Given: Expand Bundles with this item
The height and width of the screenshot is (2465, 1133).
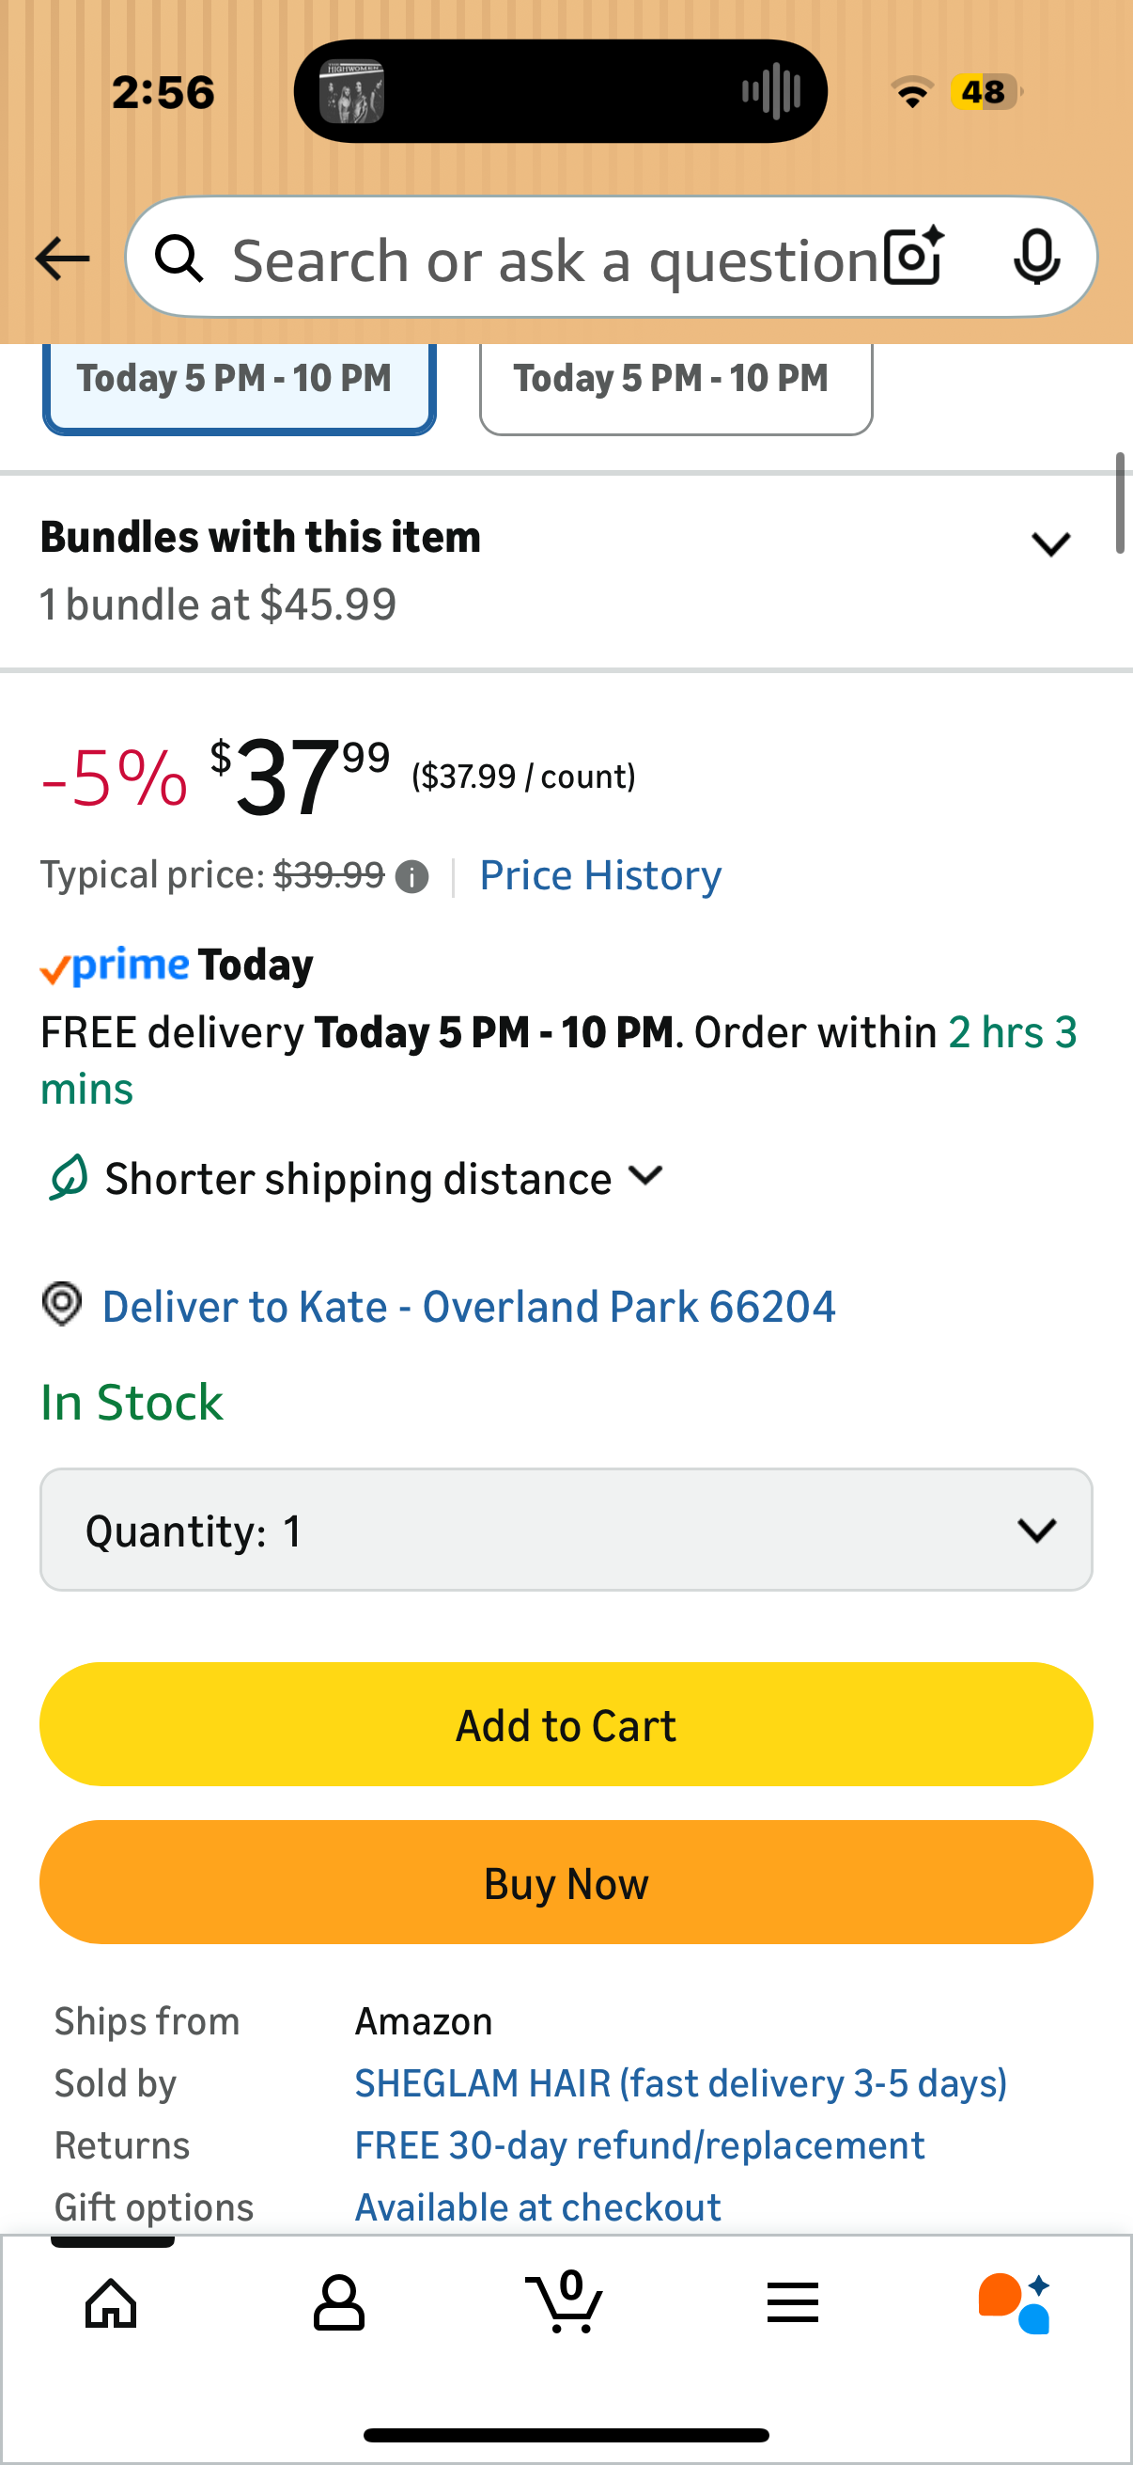Looking at the screenshot, I should coord(1049,544).
